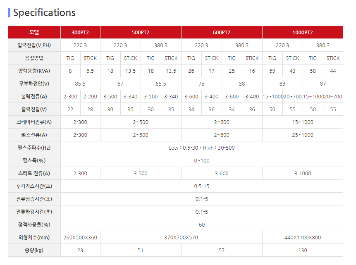
Task: Click the 300PT2 model column header
Action: 80,32
